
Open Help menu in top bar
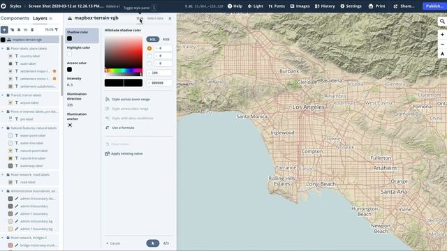click(235, 6)
